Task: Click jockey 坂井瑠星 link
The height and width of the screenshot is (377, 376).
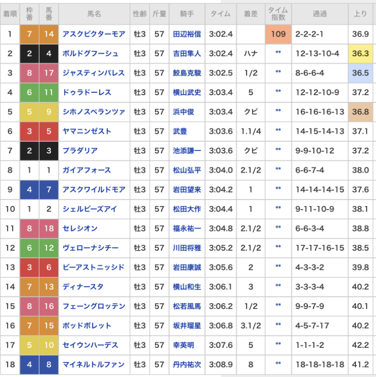Action: (186, 326)
